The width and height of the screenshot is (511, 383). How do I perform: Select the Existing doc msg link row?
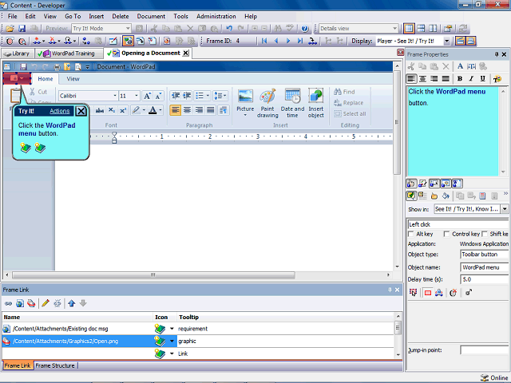tap(198, 329)
